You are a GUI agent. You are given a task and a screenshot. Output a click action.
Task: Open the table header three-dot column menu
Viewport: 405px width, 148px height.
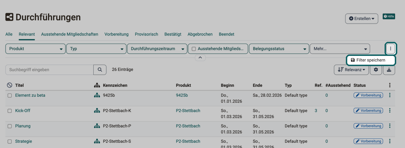click(x=390, y=85)
